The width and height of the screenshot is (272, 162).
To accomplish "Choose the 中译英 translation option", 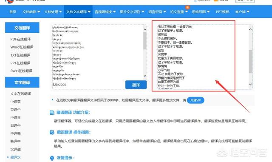I will pos(15,102).
